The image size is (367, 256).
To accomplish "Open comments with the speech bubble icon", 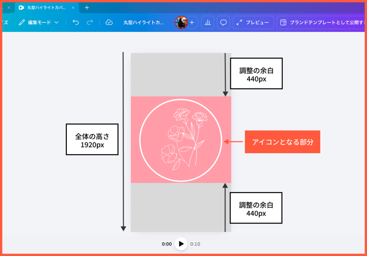I will pyautogui.click(x=223, y=22).
